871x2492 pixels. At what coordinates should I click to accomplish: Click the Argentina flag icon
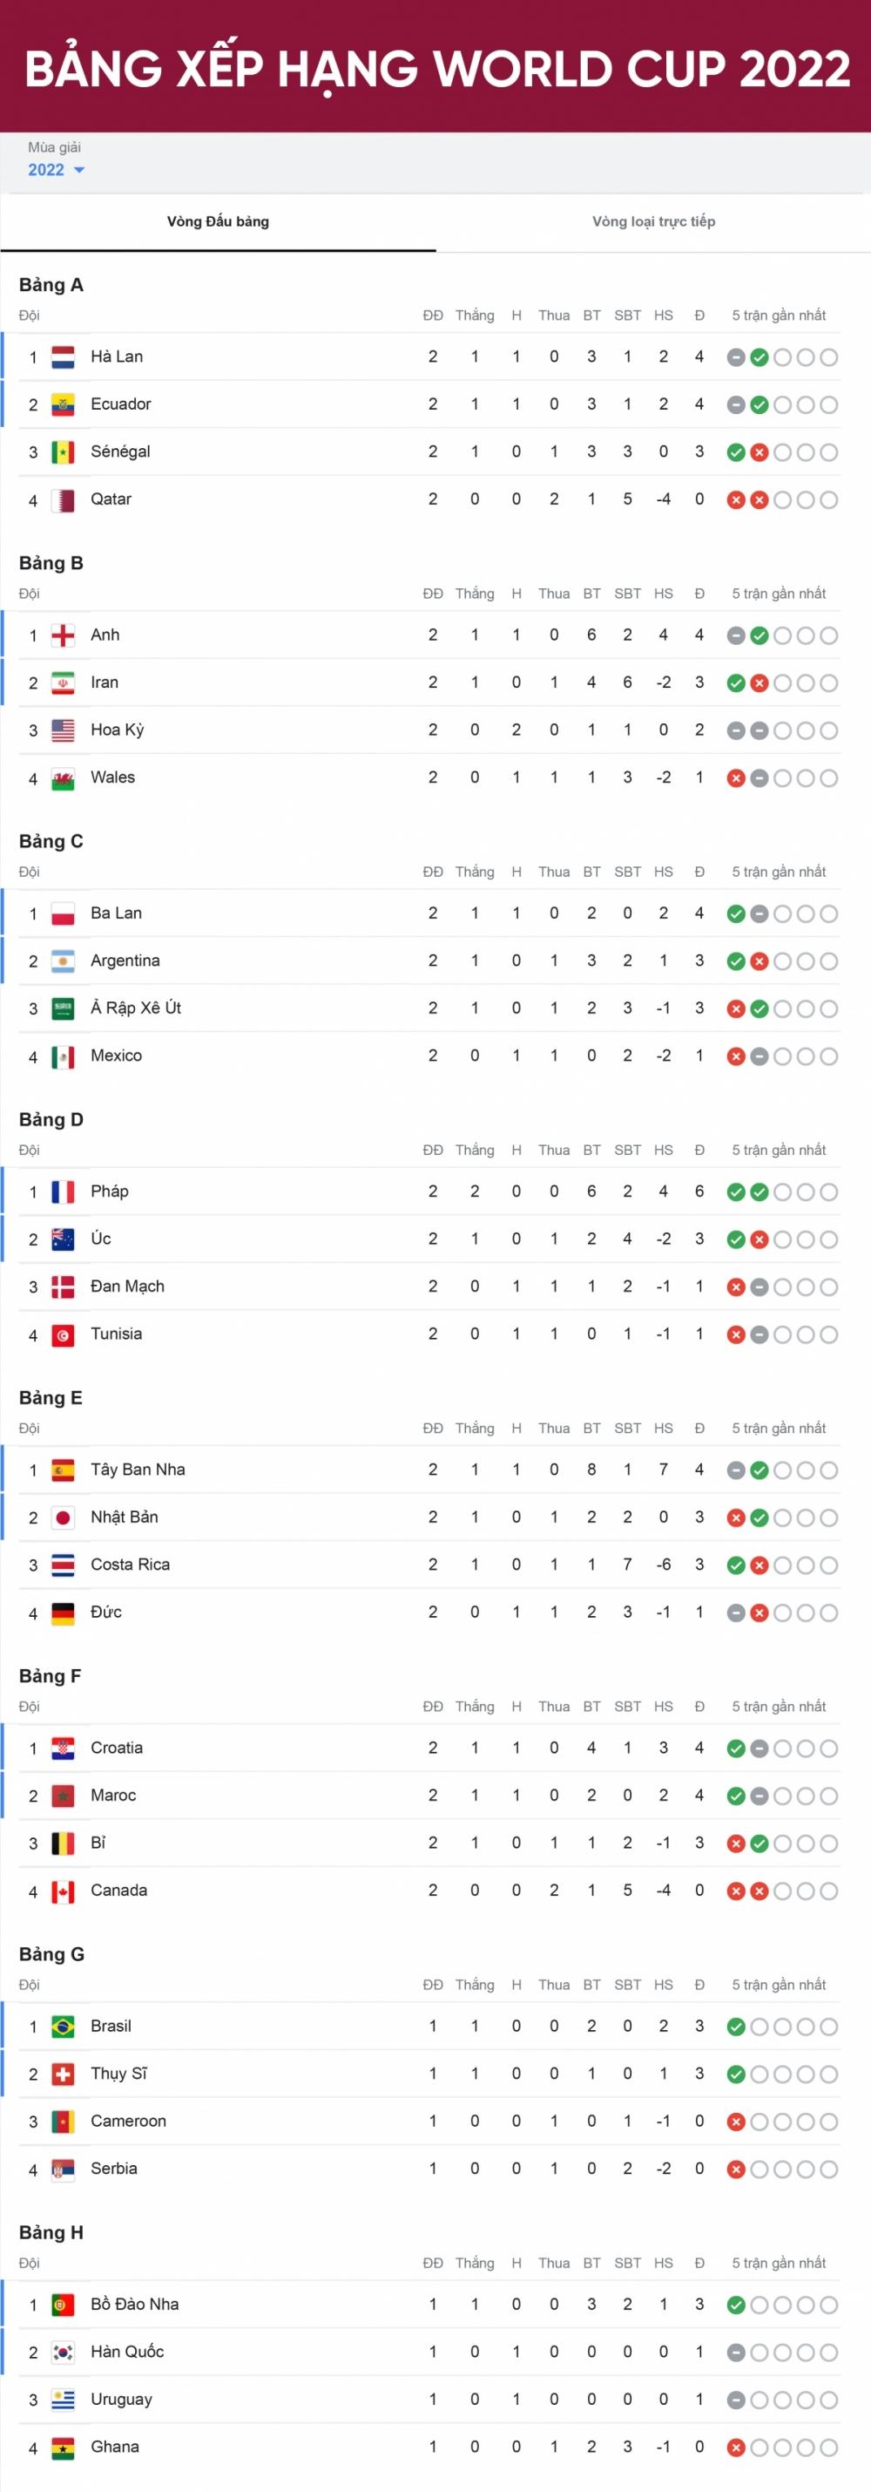pos(61,960)
